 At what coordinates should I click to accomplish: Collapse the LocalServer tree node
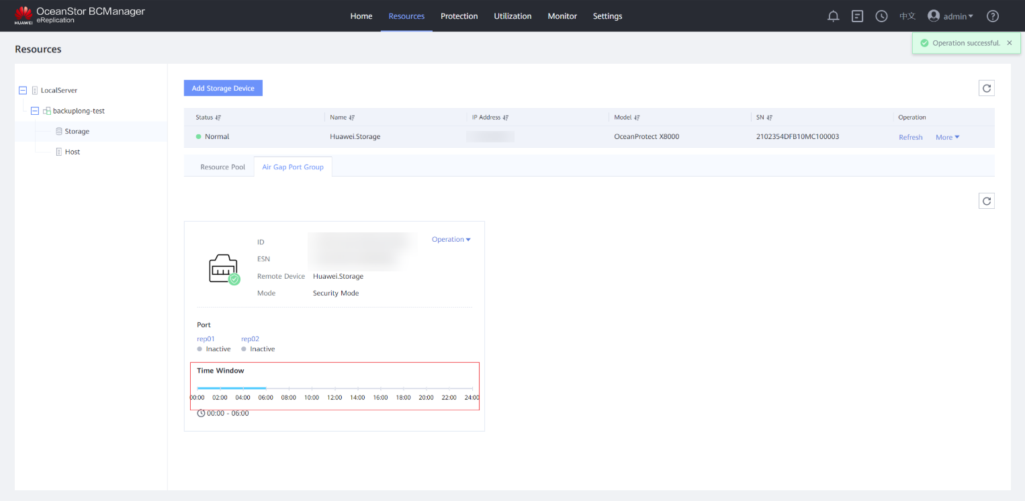23,90
